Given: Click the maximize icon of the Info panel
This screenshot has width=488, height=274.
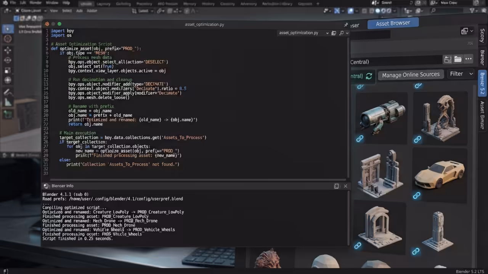Looking at the screenshot, I should tap(336, 186).
